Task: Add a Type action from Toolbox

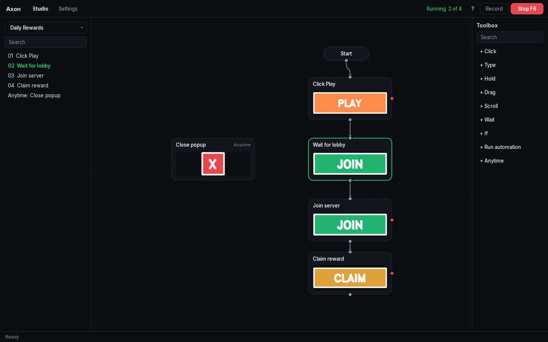Action: click(x=510, y=65)
